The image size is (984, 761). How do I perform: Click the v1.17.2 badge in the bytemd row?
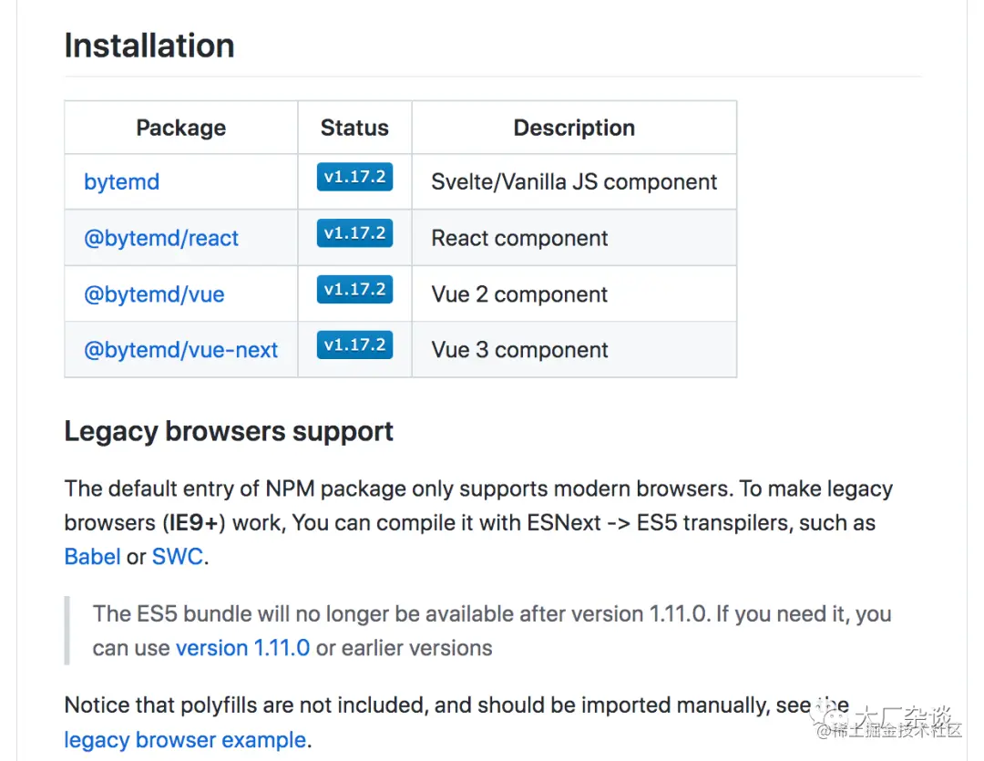tap(354, 177)
